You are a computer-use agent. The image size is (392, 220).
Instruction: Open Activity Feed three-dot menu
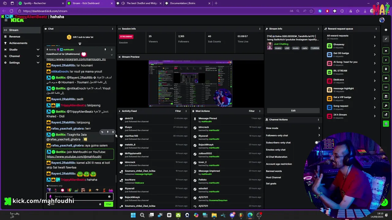[x=186, y=111]
